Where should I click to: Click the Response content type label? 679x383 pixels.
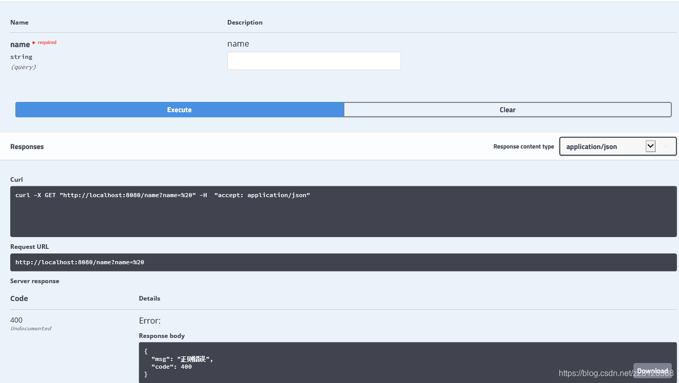(x=523, y=146)
